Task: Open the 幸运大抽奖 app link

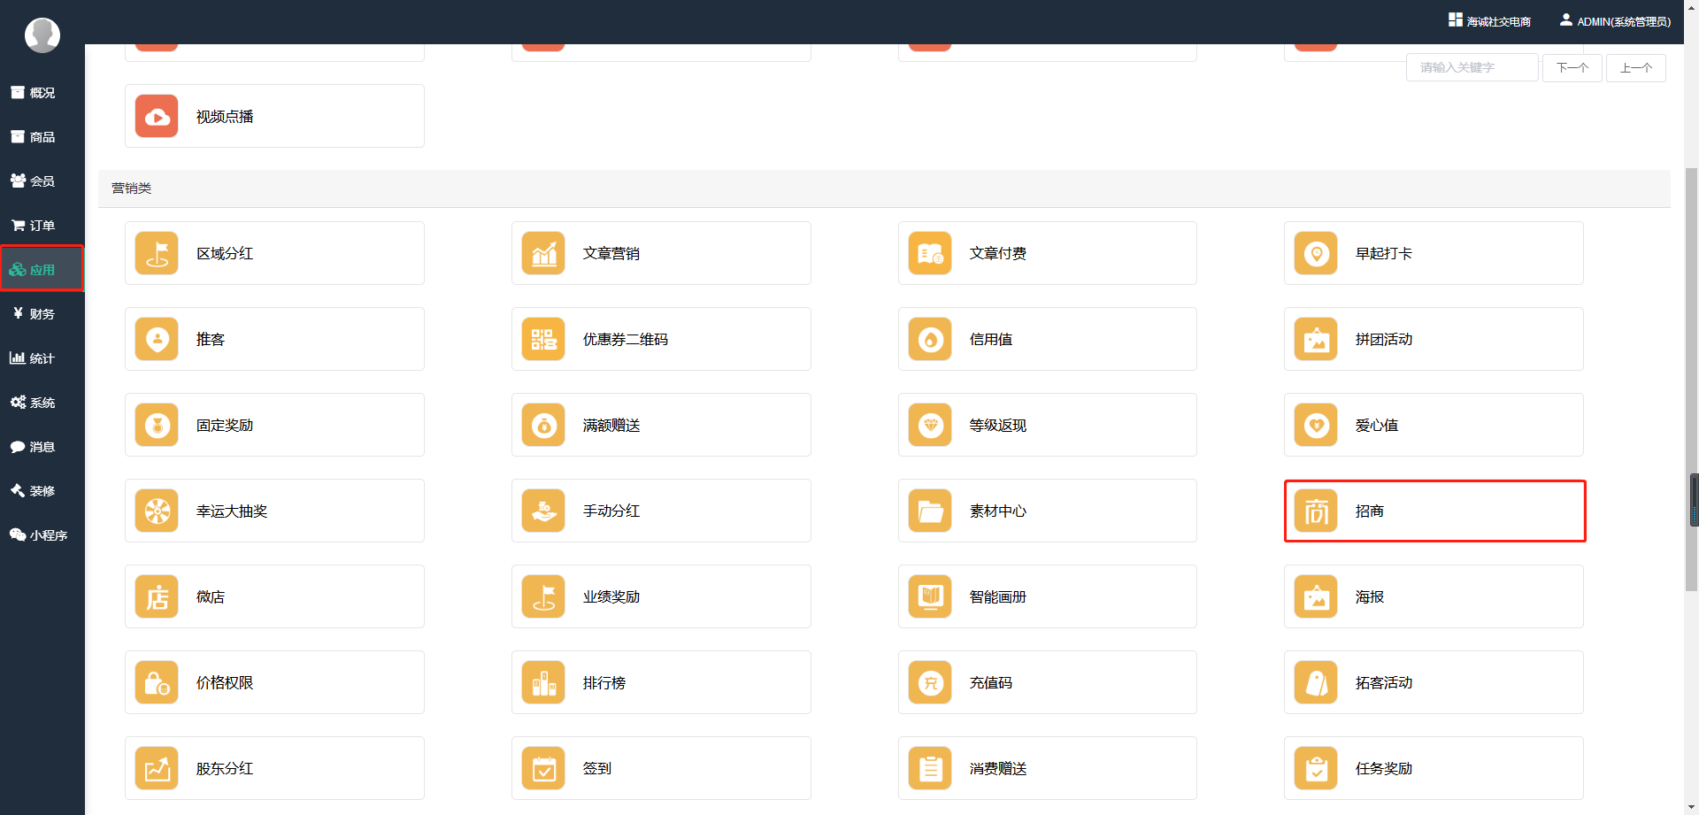Action: [x=232, y=511]
